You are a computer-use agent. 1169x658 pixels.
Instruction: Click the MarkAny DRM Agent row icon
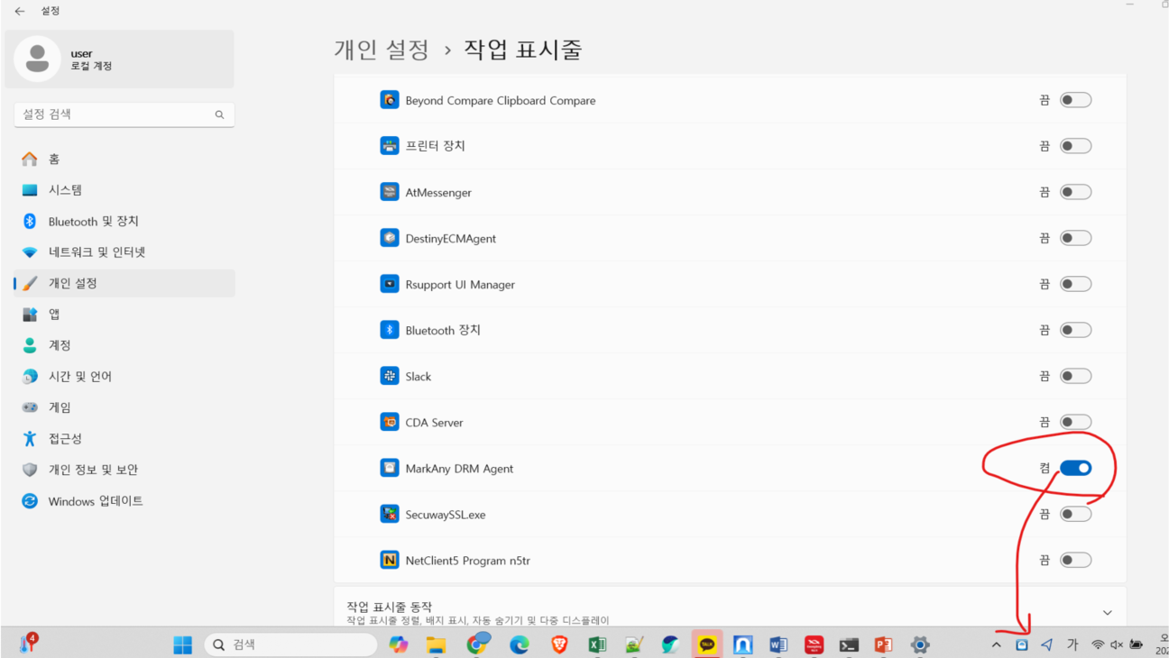(x=390, y=468)
